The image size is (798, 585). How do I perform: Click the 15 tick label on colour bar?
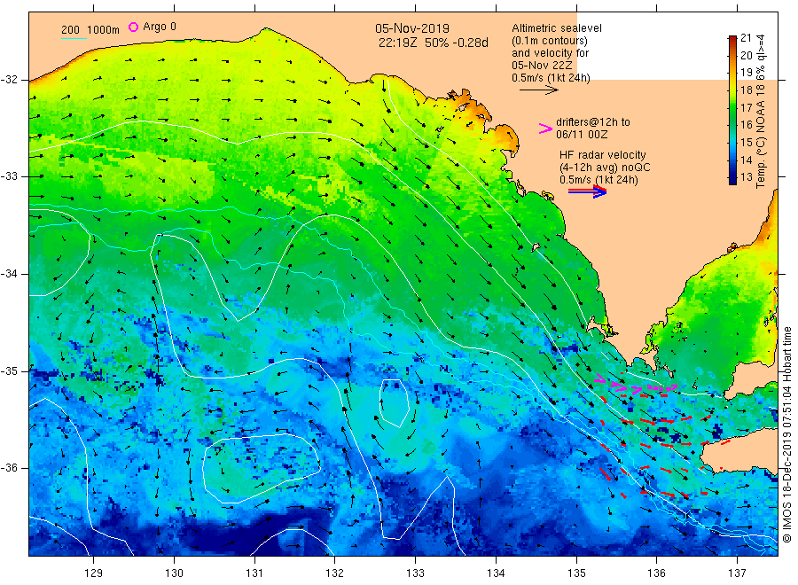[746, 143]
